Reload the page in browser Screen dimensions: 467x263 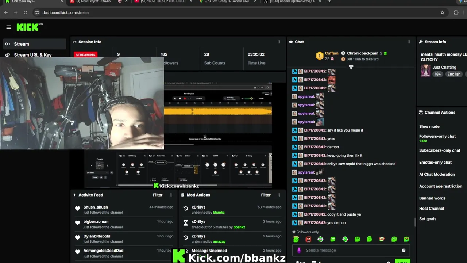pyautogui.click(x=25, y=12)
